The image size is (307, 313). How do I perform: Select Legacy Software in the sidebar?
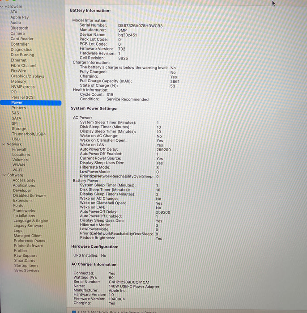pos(28,226)
